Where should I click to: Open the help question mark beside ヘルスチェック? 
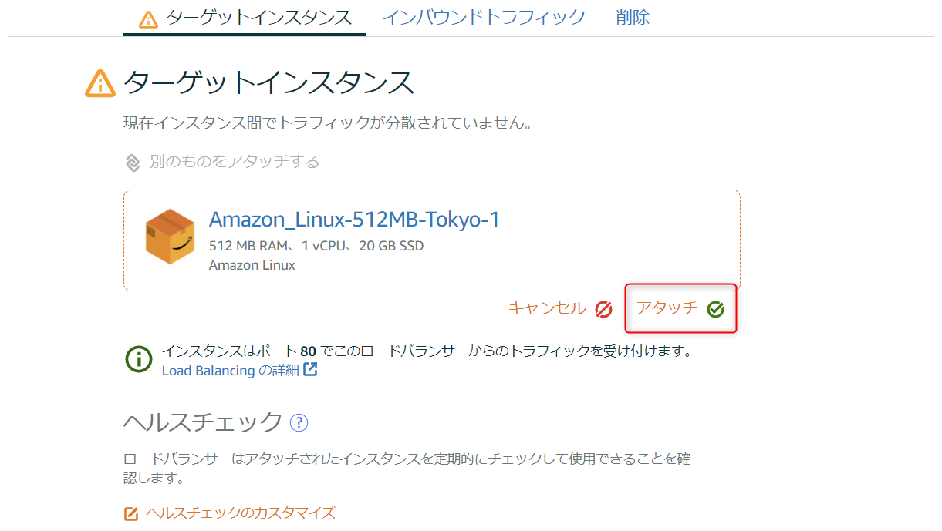point(299,422)
